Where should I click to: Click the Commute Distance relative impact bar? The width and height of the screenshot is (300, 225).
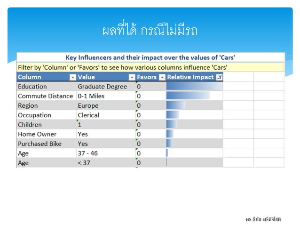point(188,96)
